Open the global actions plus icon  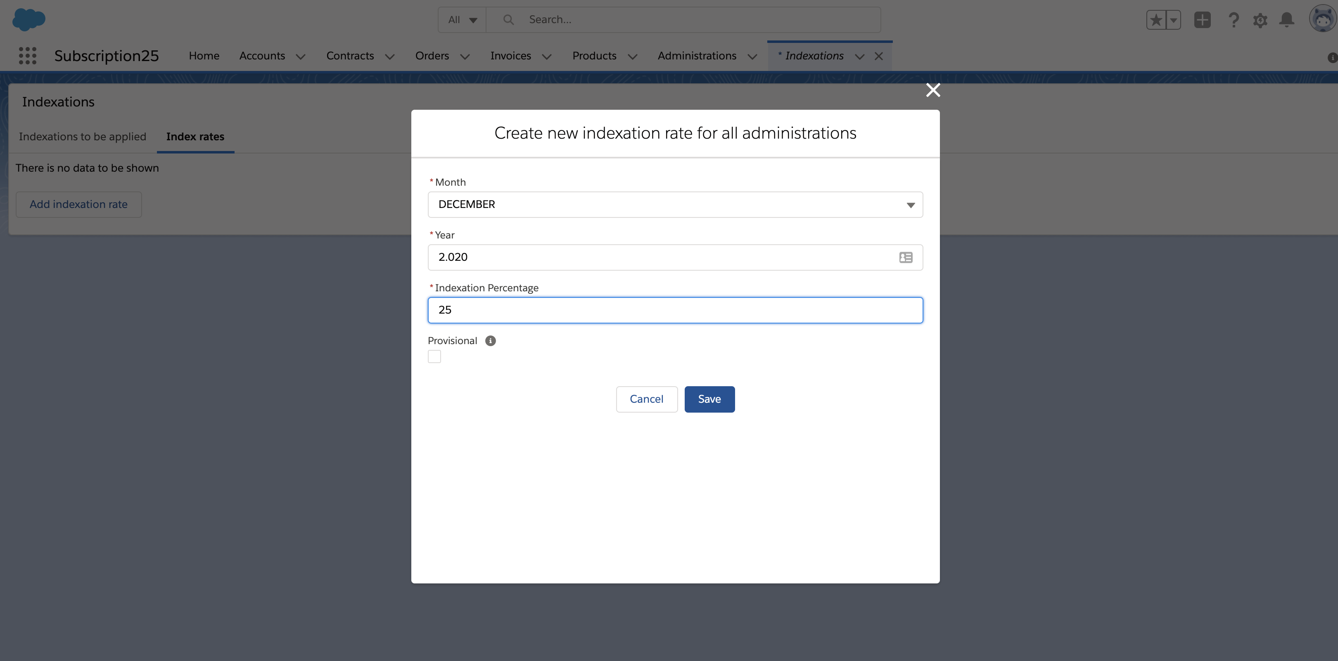click(x=1202, y=20)
